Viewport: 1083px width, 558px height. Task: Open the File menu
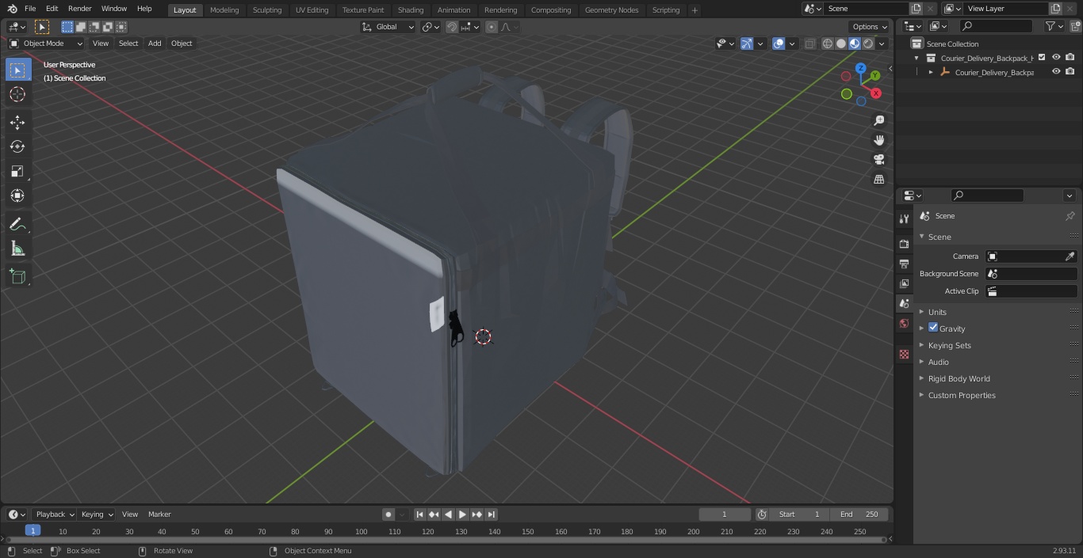(30, 9)
